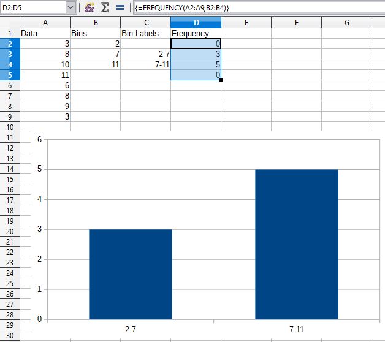Expand the Name Box dropdown arrow
This screenshot has width=385, height=342.
click(x=71, y=7)
